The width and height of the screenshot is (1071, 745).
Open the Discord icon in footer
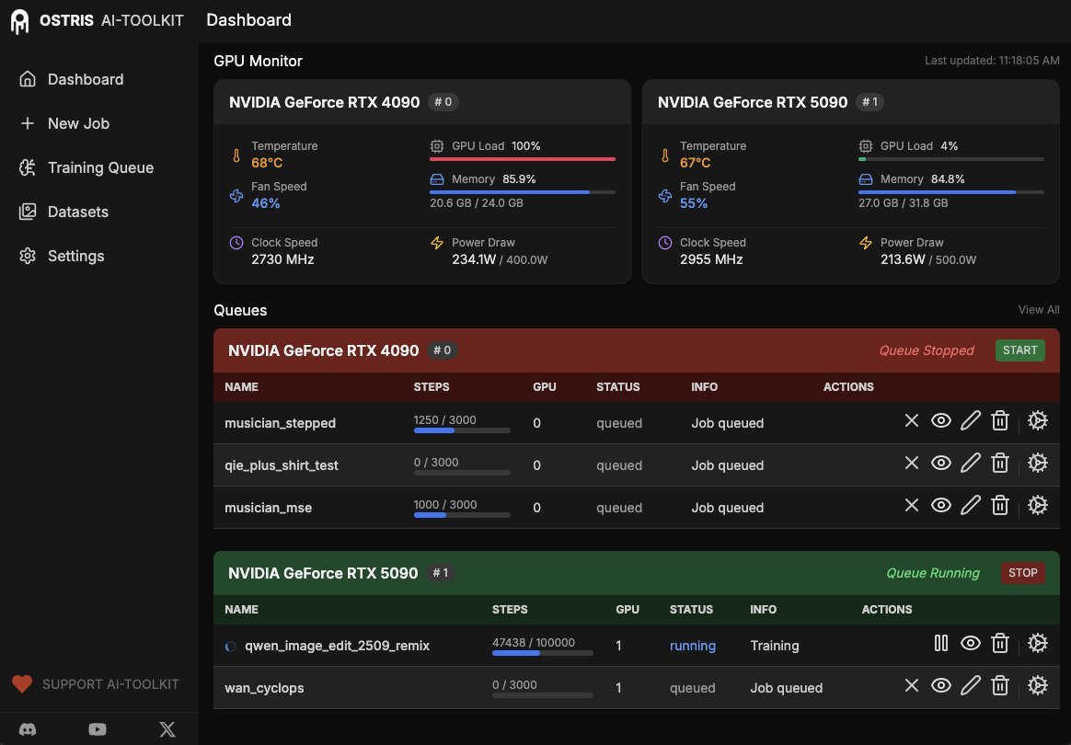pos(27,728)
